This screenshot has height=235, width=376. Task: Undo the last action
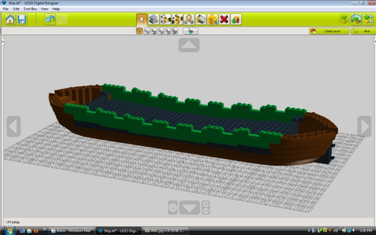(x=50, y=19)
